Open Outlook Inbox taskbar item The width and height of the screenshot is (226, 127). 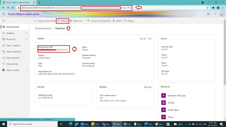[x=85, y=124]
